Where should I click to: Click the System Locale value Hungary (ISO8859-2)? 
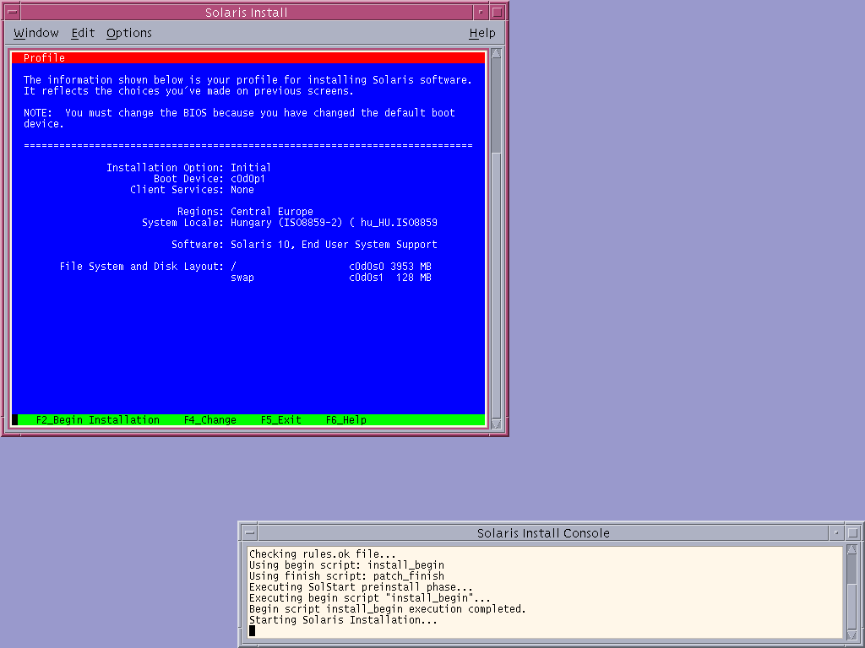pos(286,223)
